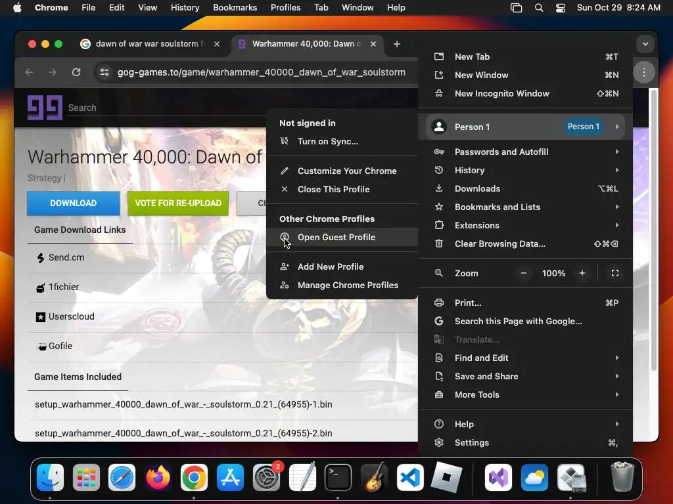Screen dimensions: 673x504
Task: Click the GOG-games site logo
Action: [45, 107]
